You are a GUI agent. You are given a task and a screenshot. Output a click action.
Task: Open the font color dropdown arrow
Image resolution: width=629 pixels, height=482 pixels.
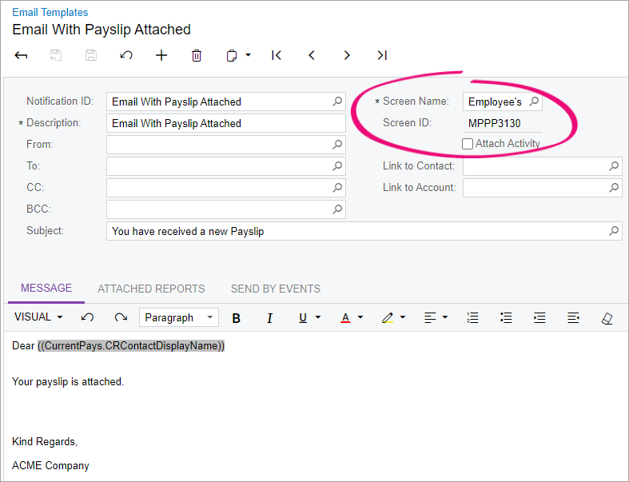pos(360,317)
